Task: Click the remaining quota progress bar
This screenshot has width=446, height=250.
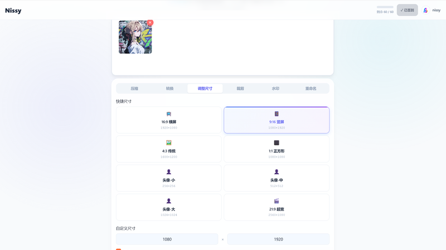Action: (x=385, y=7)
